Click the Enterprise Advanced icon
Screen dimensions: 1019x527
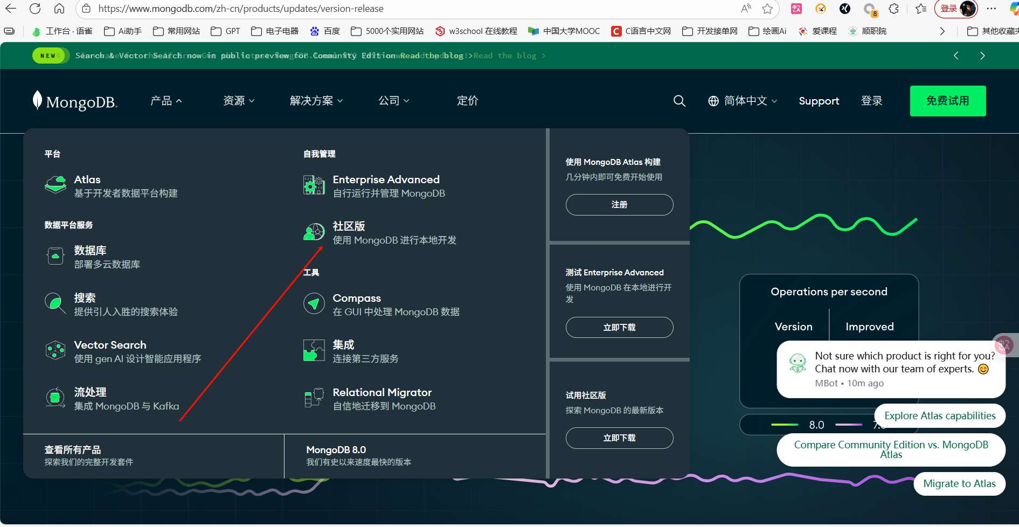314,185
